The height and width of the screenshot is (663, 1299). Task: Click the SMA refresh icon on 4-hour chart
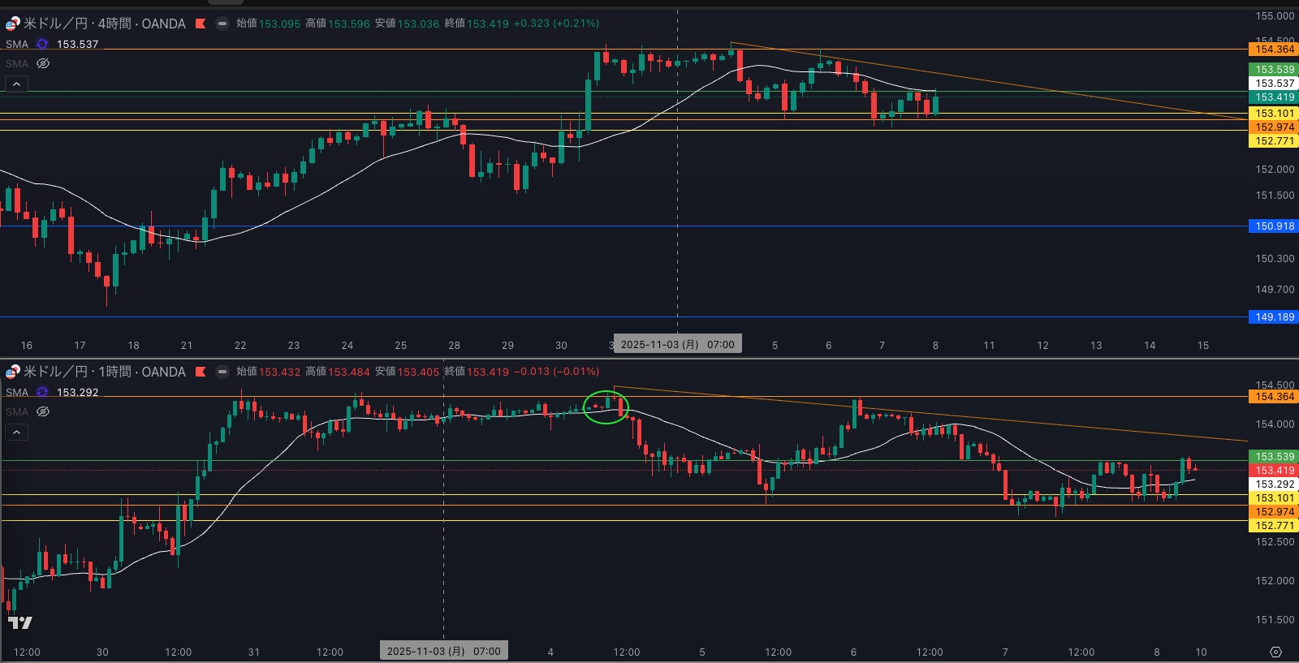[x=42, y=44]
